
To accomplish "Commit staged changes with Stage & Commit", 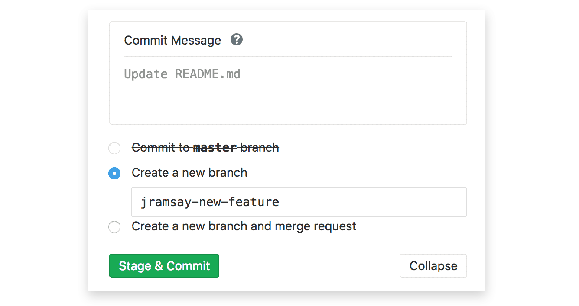I will click(164, 266).
